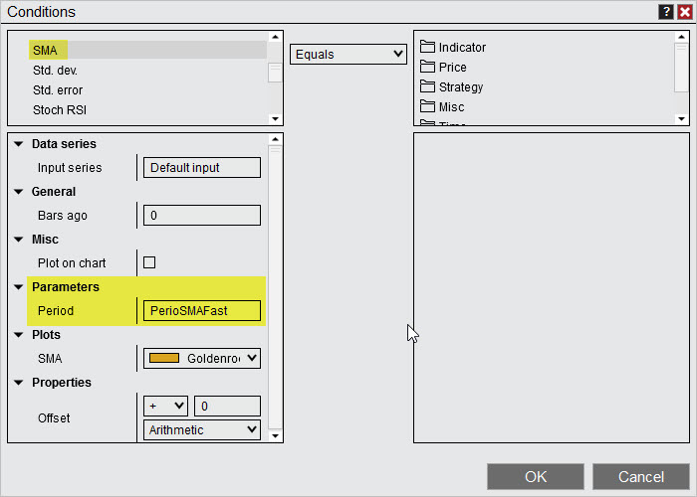The width and height of the screenshot is (697, 497).
Task: Click down arrow of folder list scrollbar
Action: coord(681,118)
